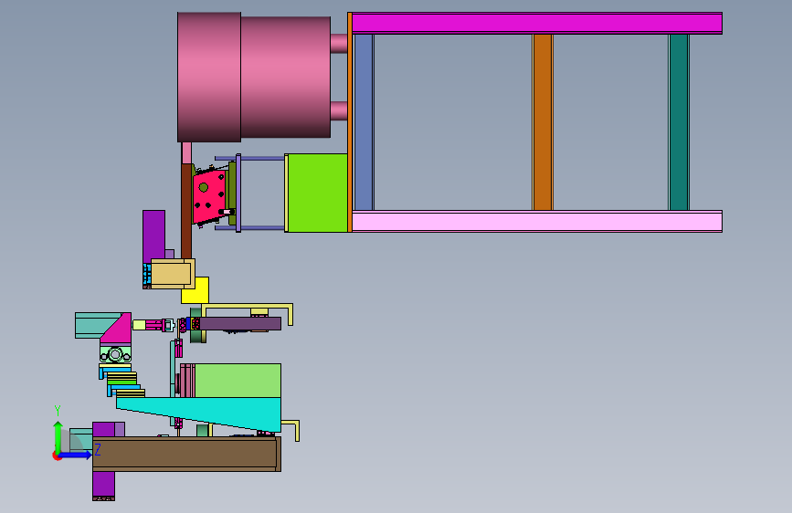Select the long brown base block
Image resolution: width=792 pixels, height=513 pixels.
[x=185, y=454]
